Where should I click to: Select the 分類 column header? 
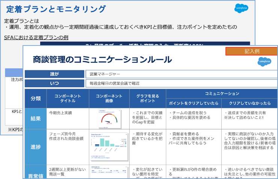point(36,98)
